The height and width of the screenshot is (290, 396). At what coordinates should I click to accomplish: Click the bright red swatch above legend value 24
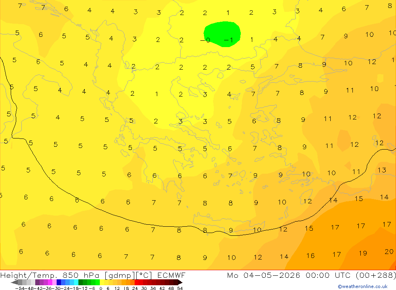click(x=137, y=282)
